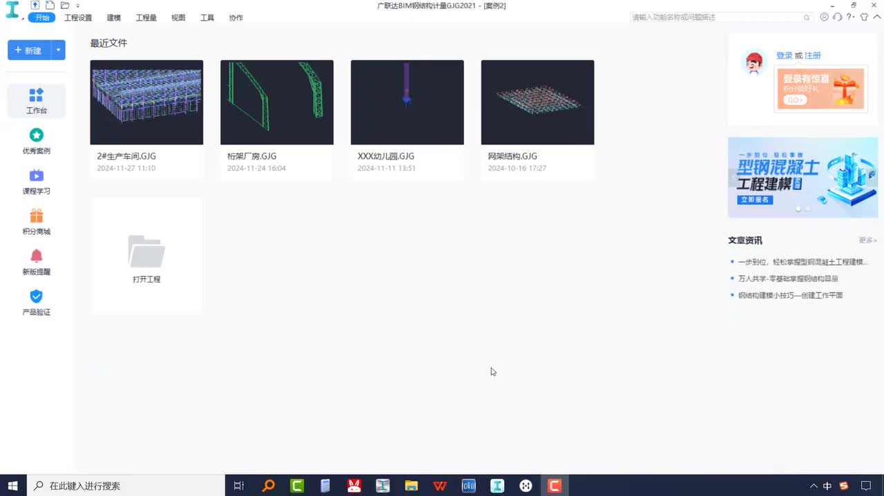Expand the 新建 button dropdown arrow
884x496 pixels.
59,50
